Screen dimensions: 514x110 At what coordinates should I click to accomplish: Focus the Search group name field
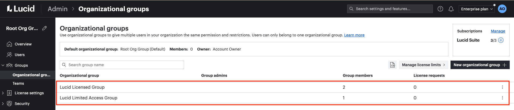click(122, 65)
